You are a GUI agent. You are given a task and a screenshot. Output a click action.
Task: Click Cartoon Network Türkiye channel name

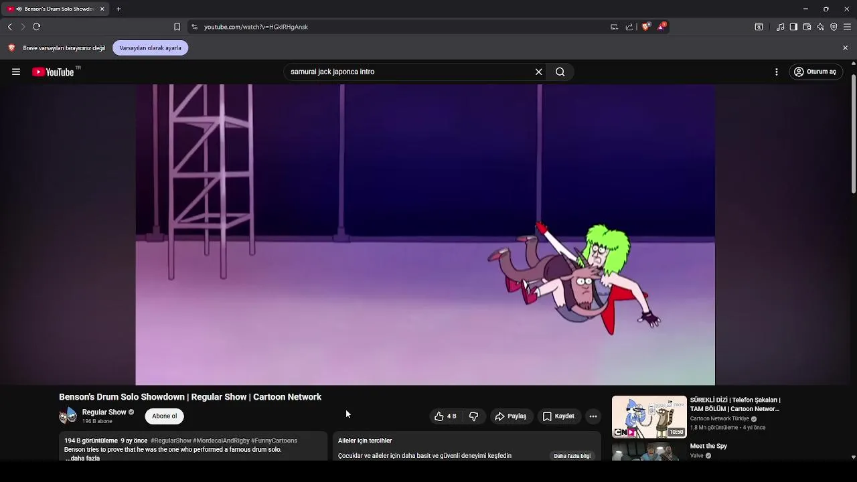coord(720,419)
